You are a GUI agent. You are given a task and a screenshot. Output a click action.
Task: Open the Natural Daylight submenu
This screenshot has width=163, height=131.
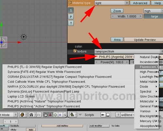pos(147,57)
